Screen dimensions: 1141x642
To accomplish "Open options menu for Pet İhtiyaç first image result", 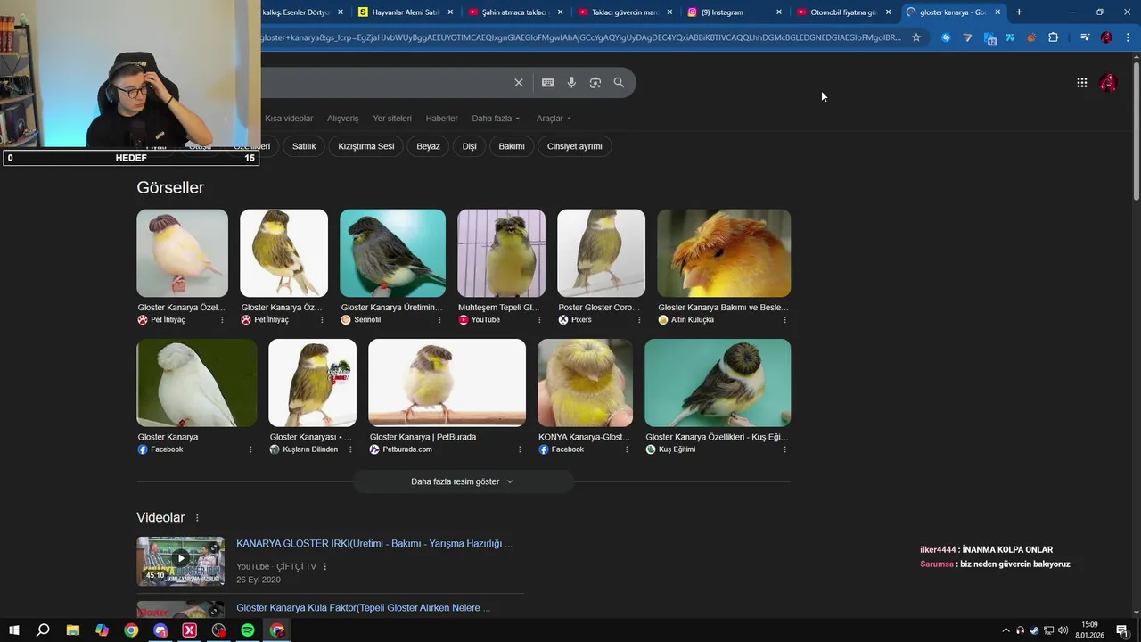I will click(222, 320).
